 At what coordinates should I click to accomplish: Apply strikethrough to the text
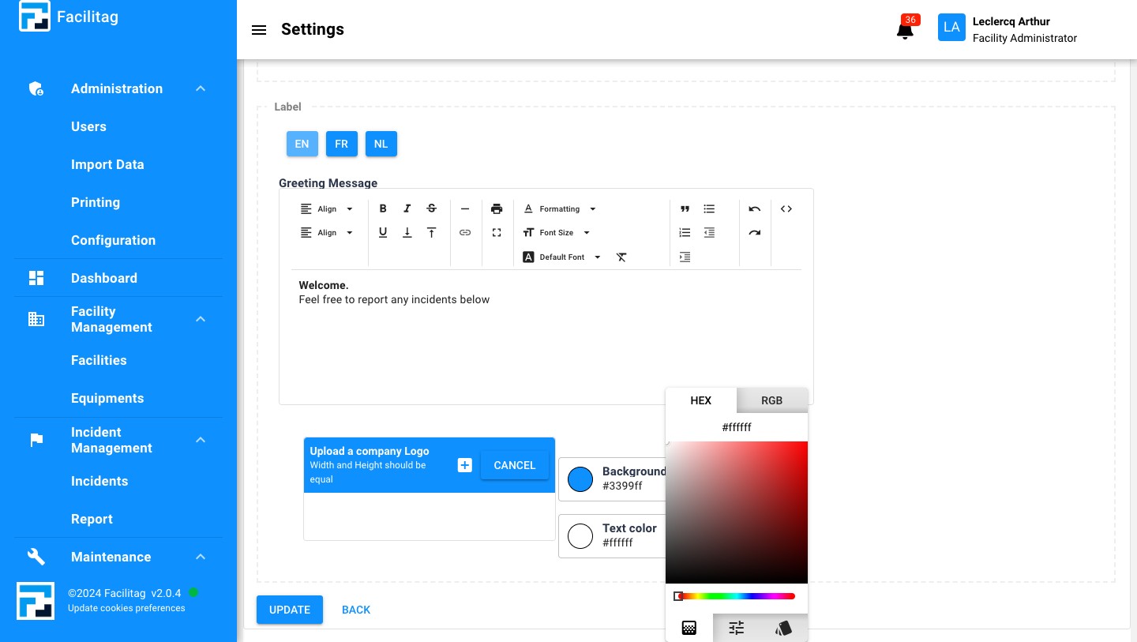(x=431, y=208)
